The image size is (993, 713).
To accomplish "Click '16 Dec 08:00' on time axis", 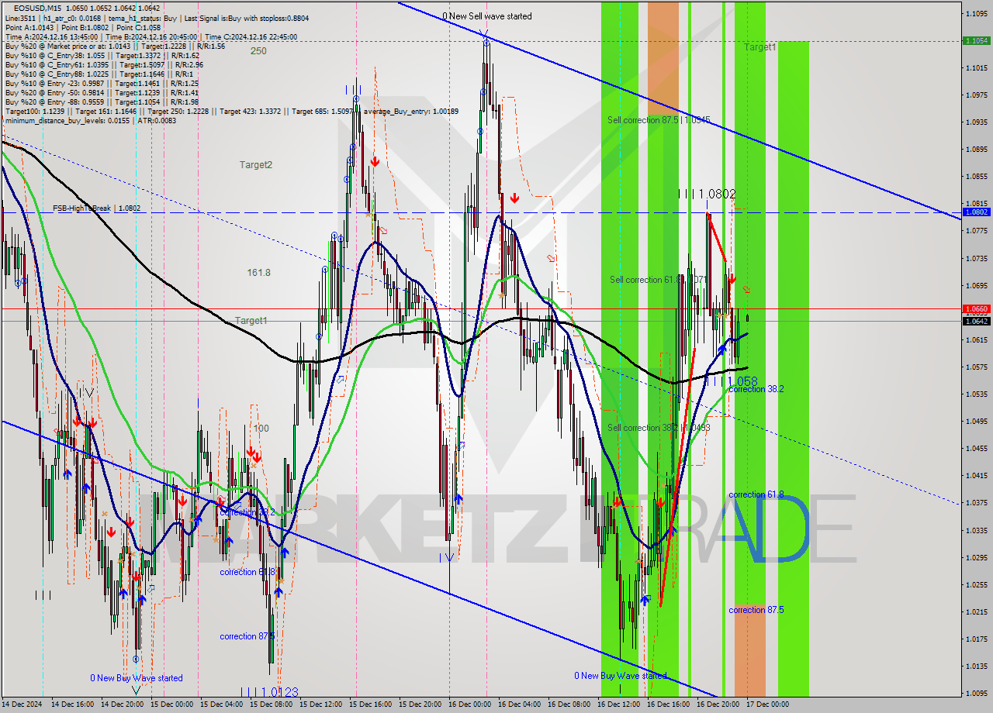I will click(569, 704).
